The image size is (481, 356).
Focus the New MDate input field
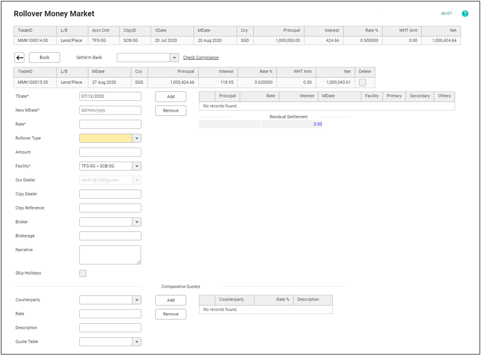110,111
